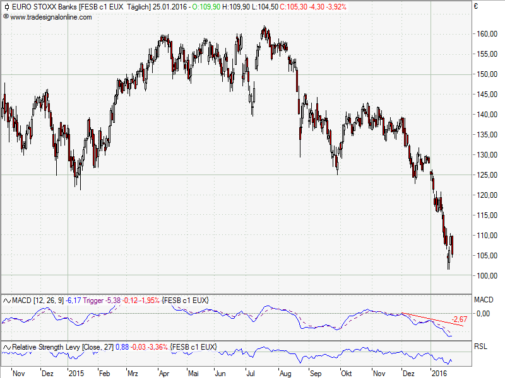Select the MACD [12, 26, 9] legend label
The width and height of the screenshot is (505, 378).
click(39, 300)
